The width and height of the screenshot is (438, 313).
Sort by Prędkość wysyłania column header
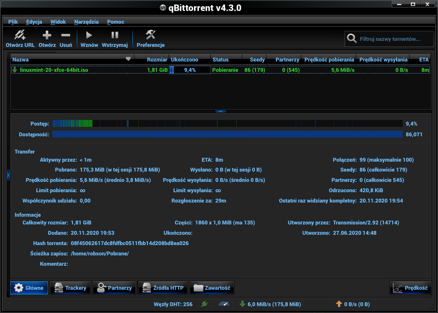coord(383,60)
